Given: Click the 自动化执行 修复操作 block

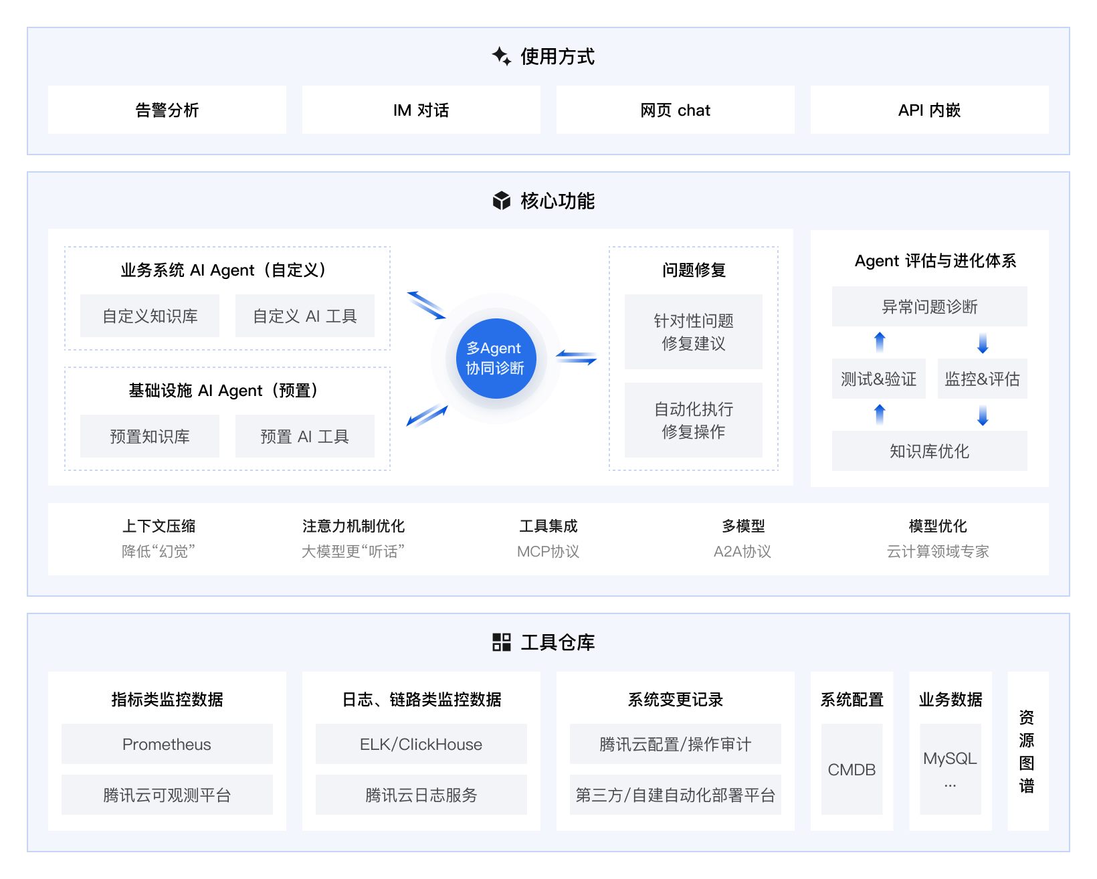Looking at the screenshot, I should (x=694, y=420).
